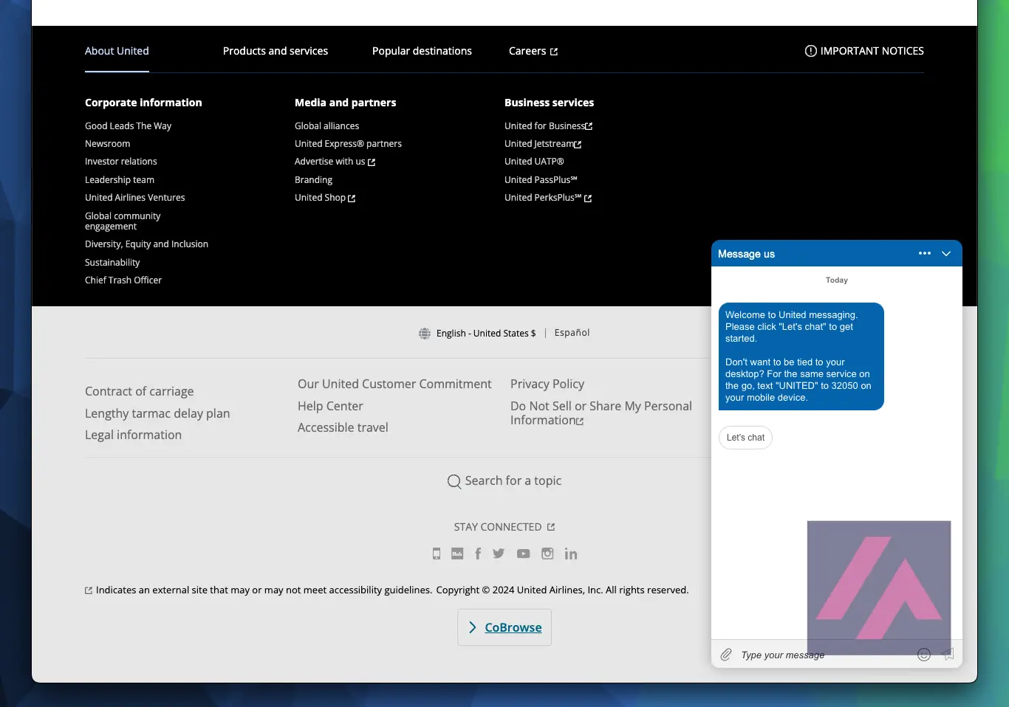
Task: Switch to Products and services tab
Action: (x=276, y=51)
